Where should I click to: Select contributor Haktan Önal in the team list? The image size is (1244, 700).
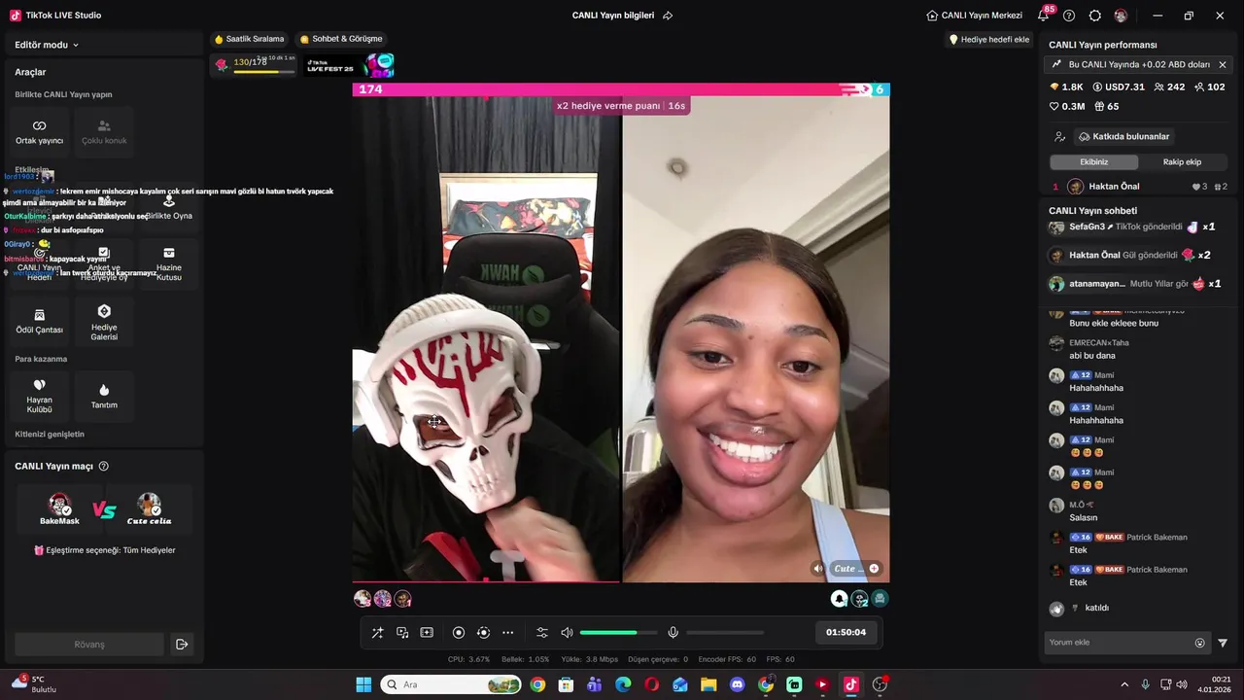click(1139, 187)
